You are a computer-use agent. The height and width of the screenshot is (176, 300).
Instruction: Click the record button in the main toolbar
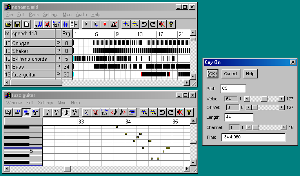coord(105,24)
